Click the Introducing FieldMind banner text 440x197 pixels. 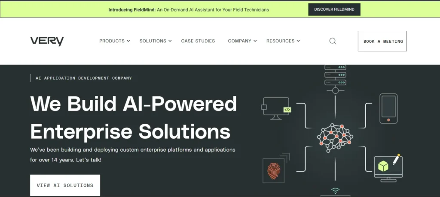[189, 9]
